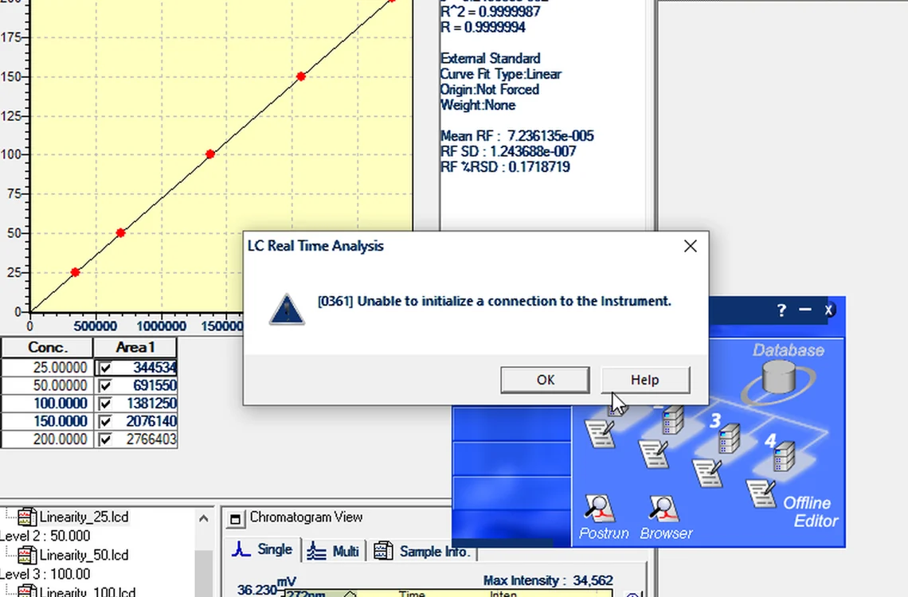908x597 pixels.
Task: Open the document-pen icon beside Offline Editor label
Action: pos(762,494)
